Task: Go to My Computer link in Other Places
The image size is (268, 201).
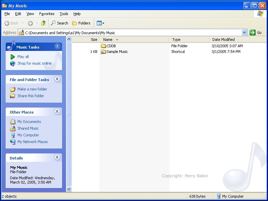Action: (x=28, y=135)
